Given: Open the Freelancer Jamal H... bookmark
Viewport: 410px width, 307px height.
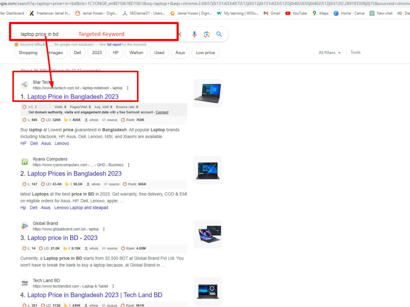Looking at the screenshot, I should pyautogui.click(x=50, y=14).
